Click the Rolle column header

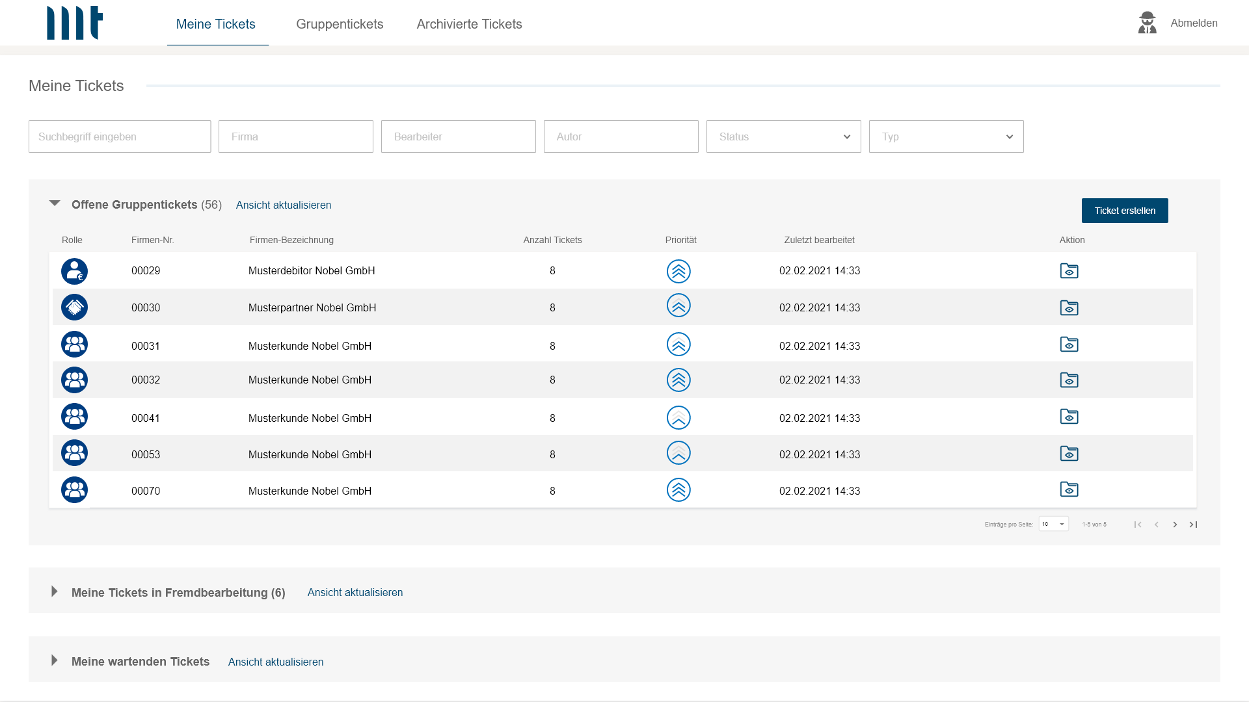tap(72, 240)
